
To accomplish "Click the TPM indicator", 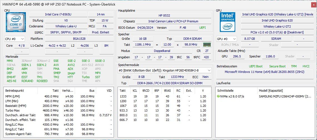I will (x=294, y=66).
